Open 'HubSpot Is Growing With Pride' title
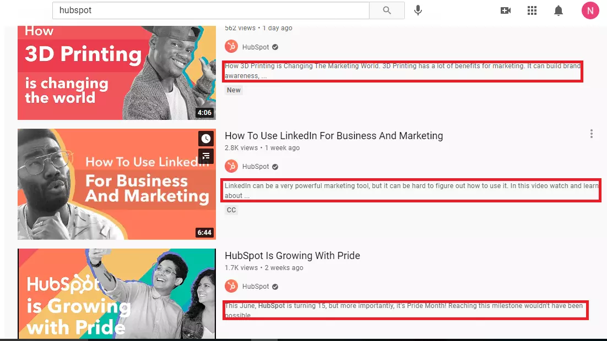This screenshot has height=341, width=607. pos(292,256)
